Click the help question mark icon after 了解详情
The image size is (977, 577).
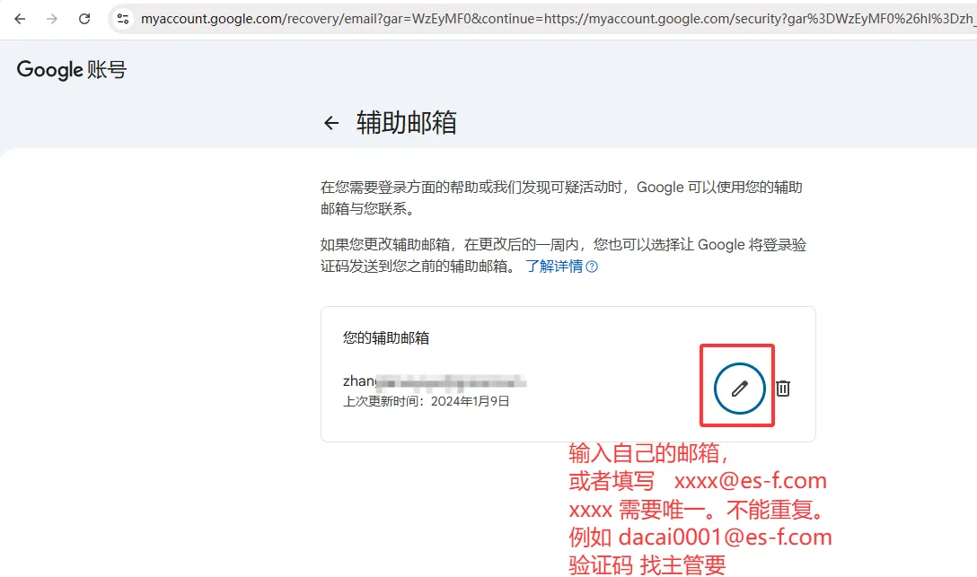click(x=592, y=267)
